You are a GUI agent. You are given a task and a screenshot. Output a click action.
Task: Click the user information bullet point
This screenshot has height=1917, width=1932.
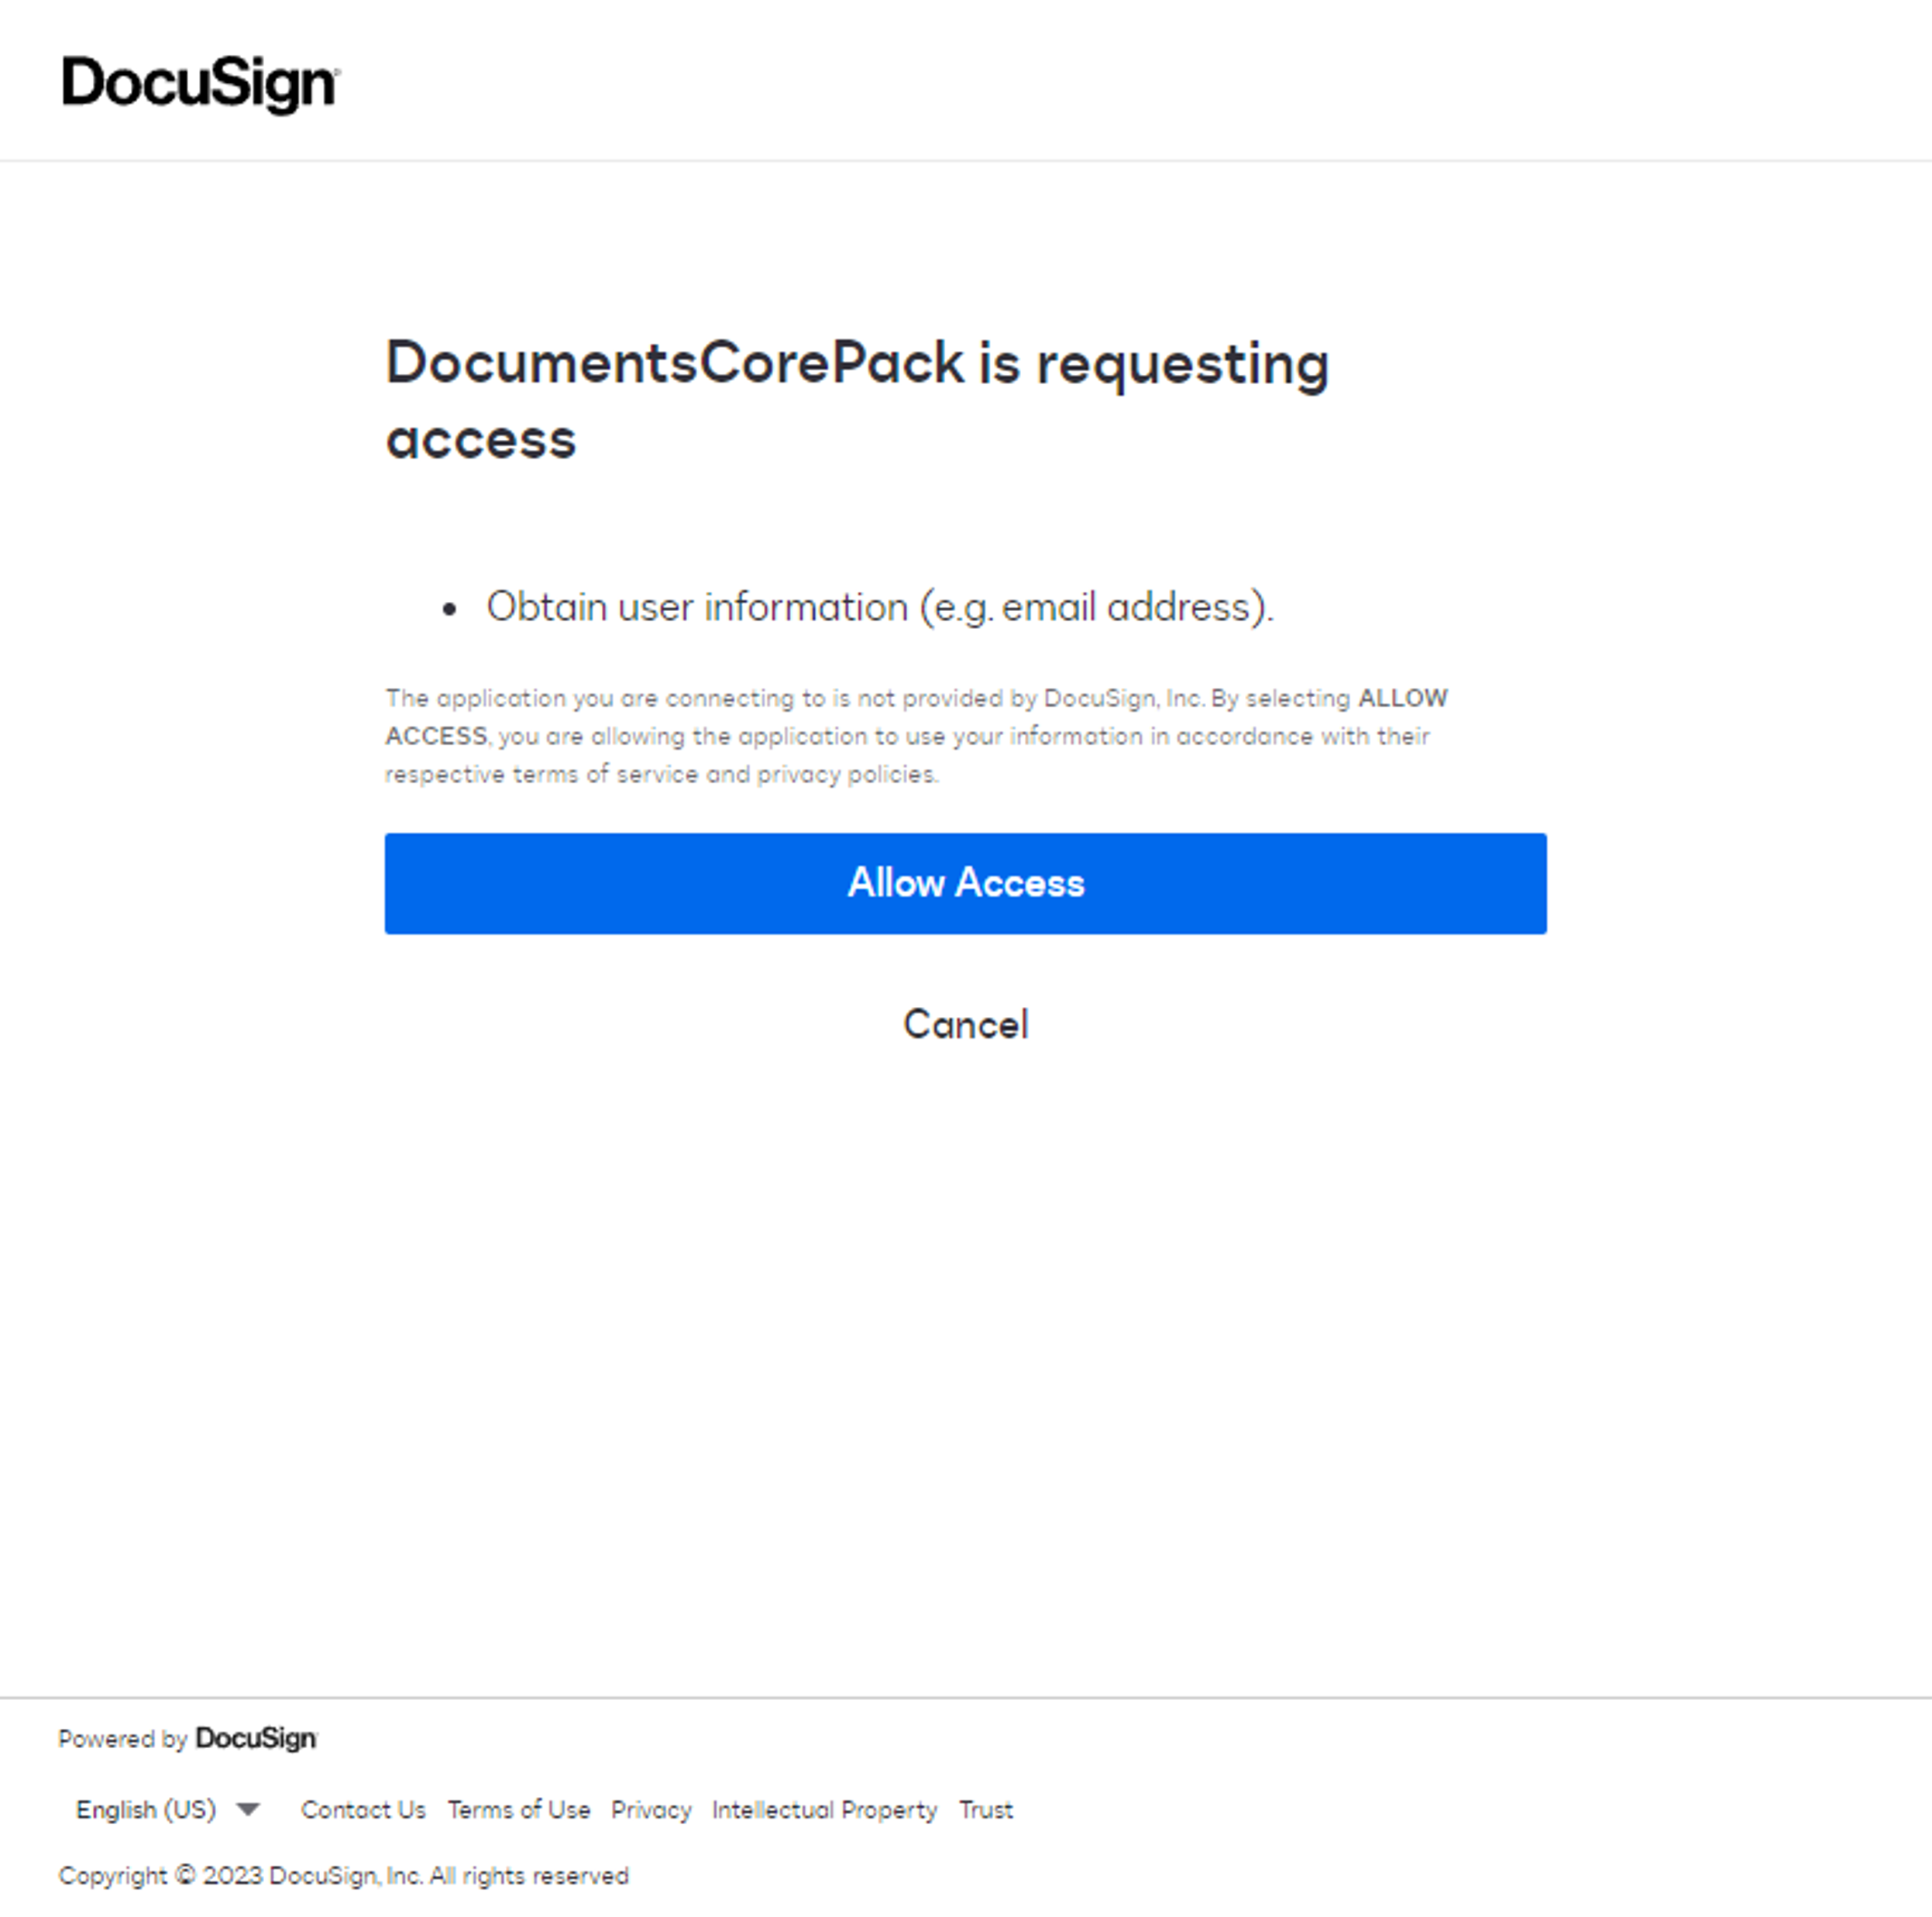pos(881,606)
